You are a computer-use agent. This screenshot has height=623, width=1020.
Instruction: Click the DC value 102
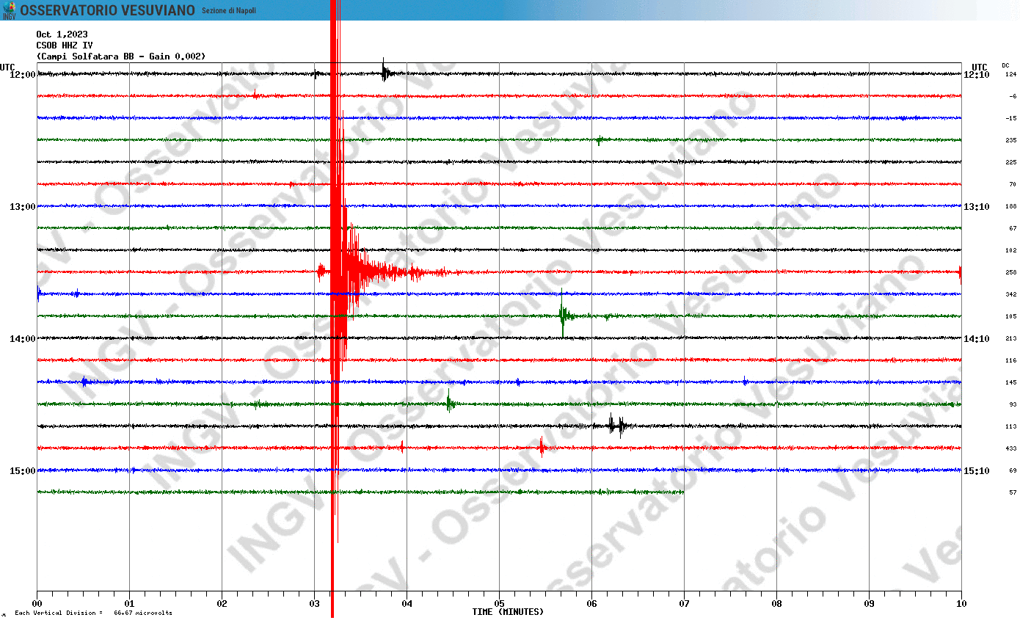(1010, 250)
